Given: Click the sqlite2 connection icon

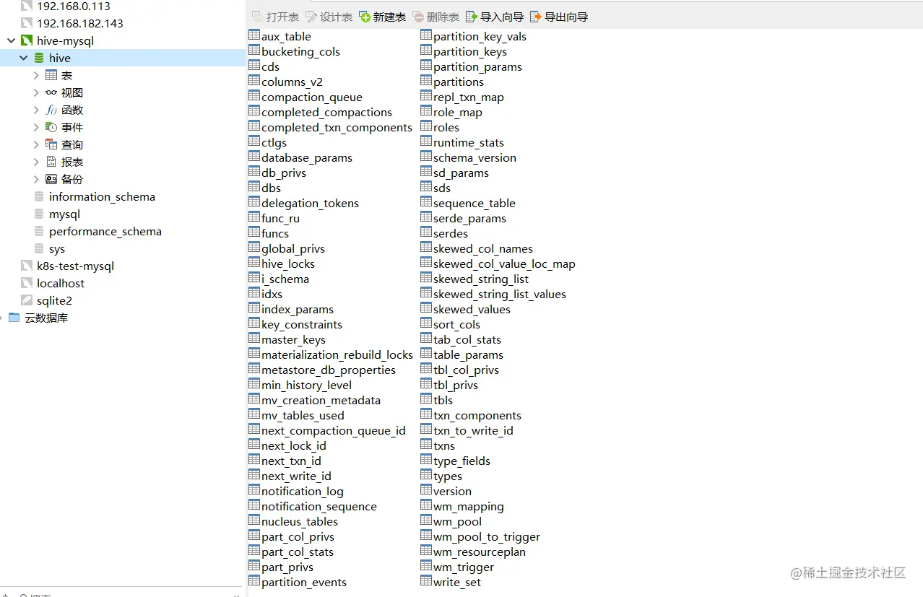Looking at the screenshot, I should (x=27, y=300).
